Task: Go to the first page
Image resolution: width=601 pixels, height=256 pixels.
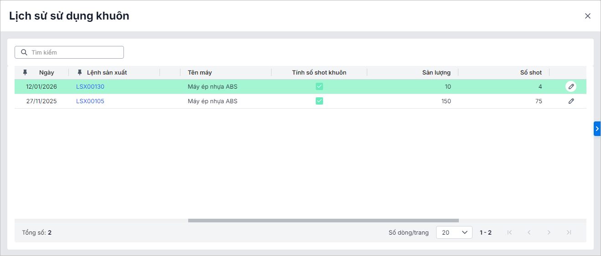Action: click(509, 232)
